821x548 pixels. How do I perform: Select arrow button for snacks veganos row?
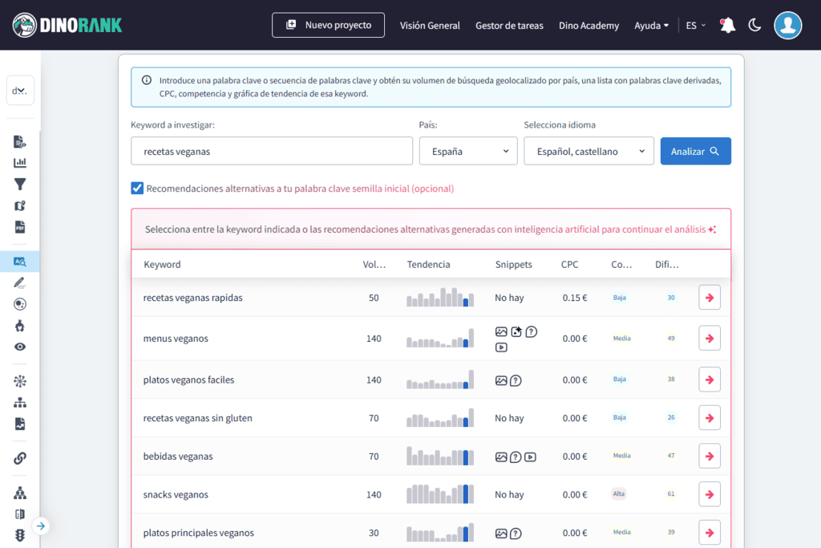tap(709, 495)
